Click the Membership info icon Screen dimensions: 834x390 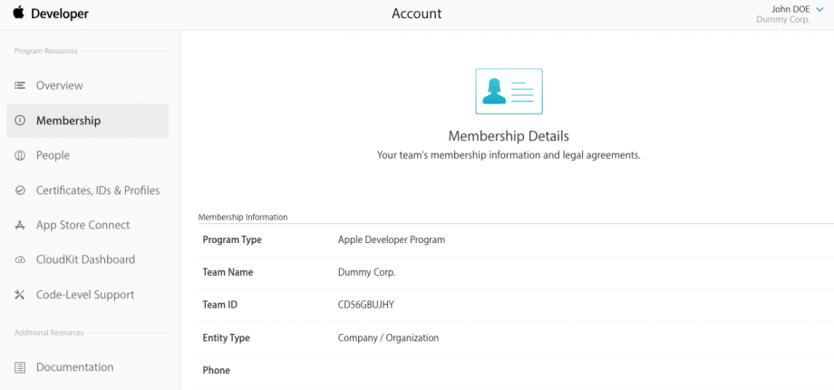pos(20,121)
